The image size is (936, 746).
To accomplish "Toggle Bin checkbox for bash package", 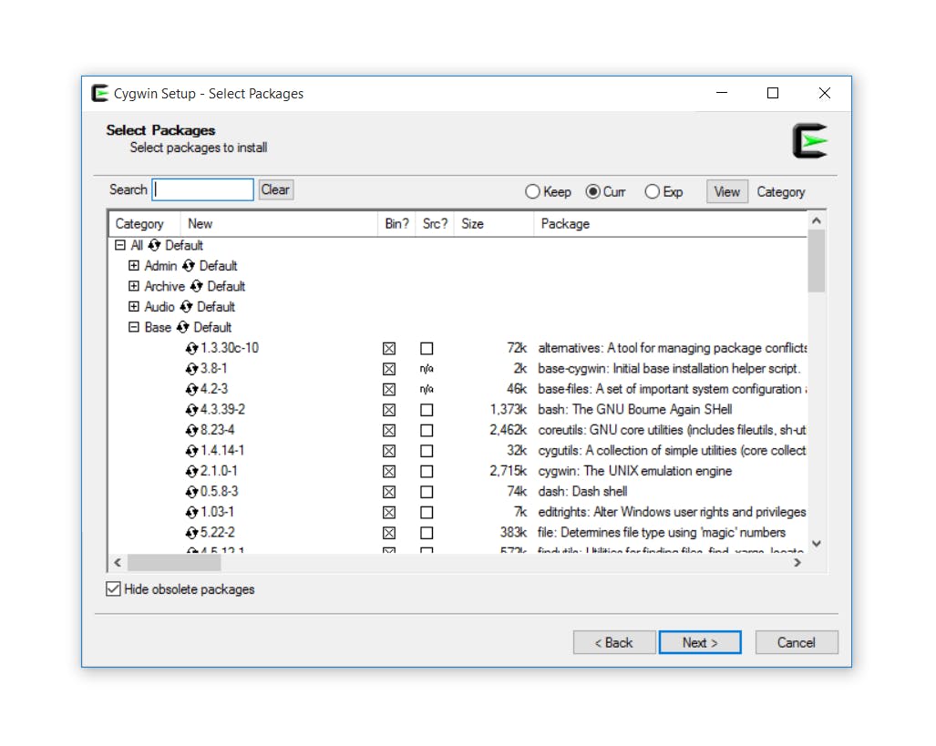I will pos(389,410).
